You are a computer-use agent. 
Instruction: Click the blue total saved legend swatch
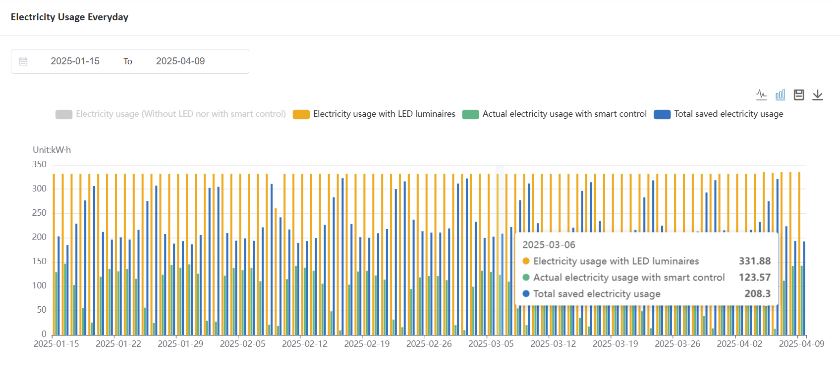click(x=662, y=114)
